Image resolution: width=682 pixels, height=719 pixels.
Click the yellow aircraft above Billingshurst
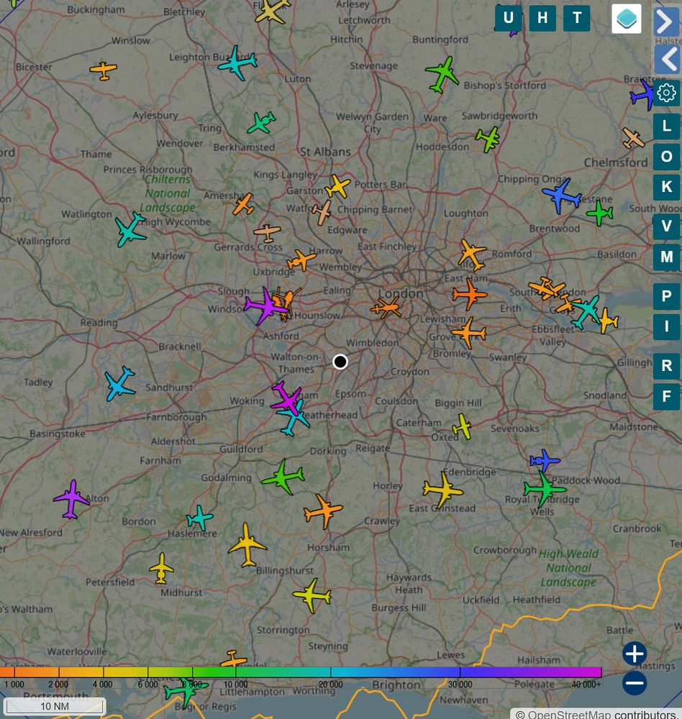(247, 545)
